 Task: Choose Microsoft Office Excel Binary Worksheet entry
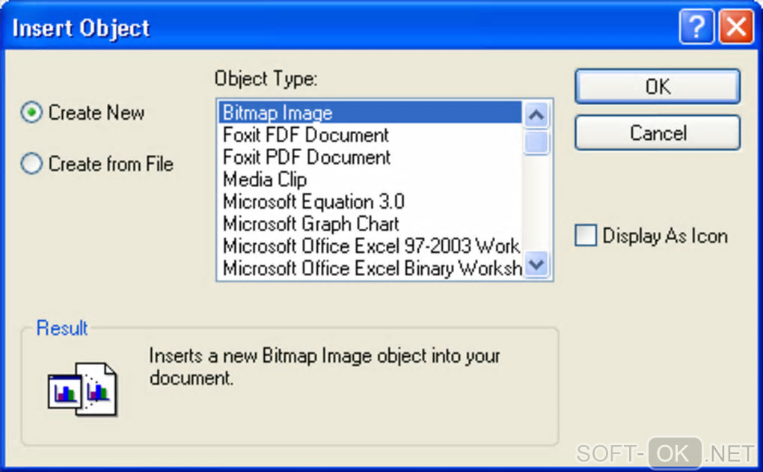[370, 268]
